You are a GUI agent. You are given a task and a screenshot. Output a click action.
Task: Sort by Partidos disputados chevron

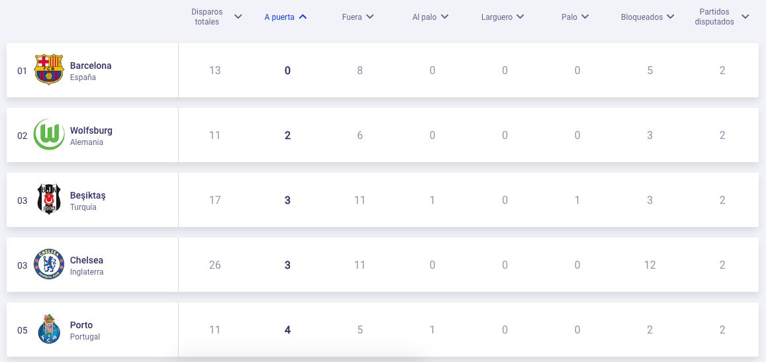click(x=745, y=17)
